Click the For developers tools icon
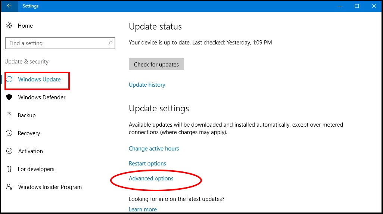This screenshot has height=214, width=383. tap(9, 169)
